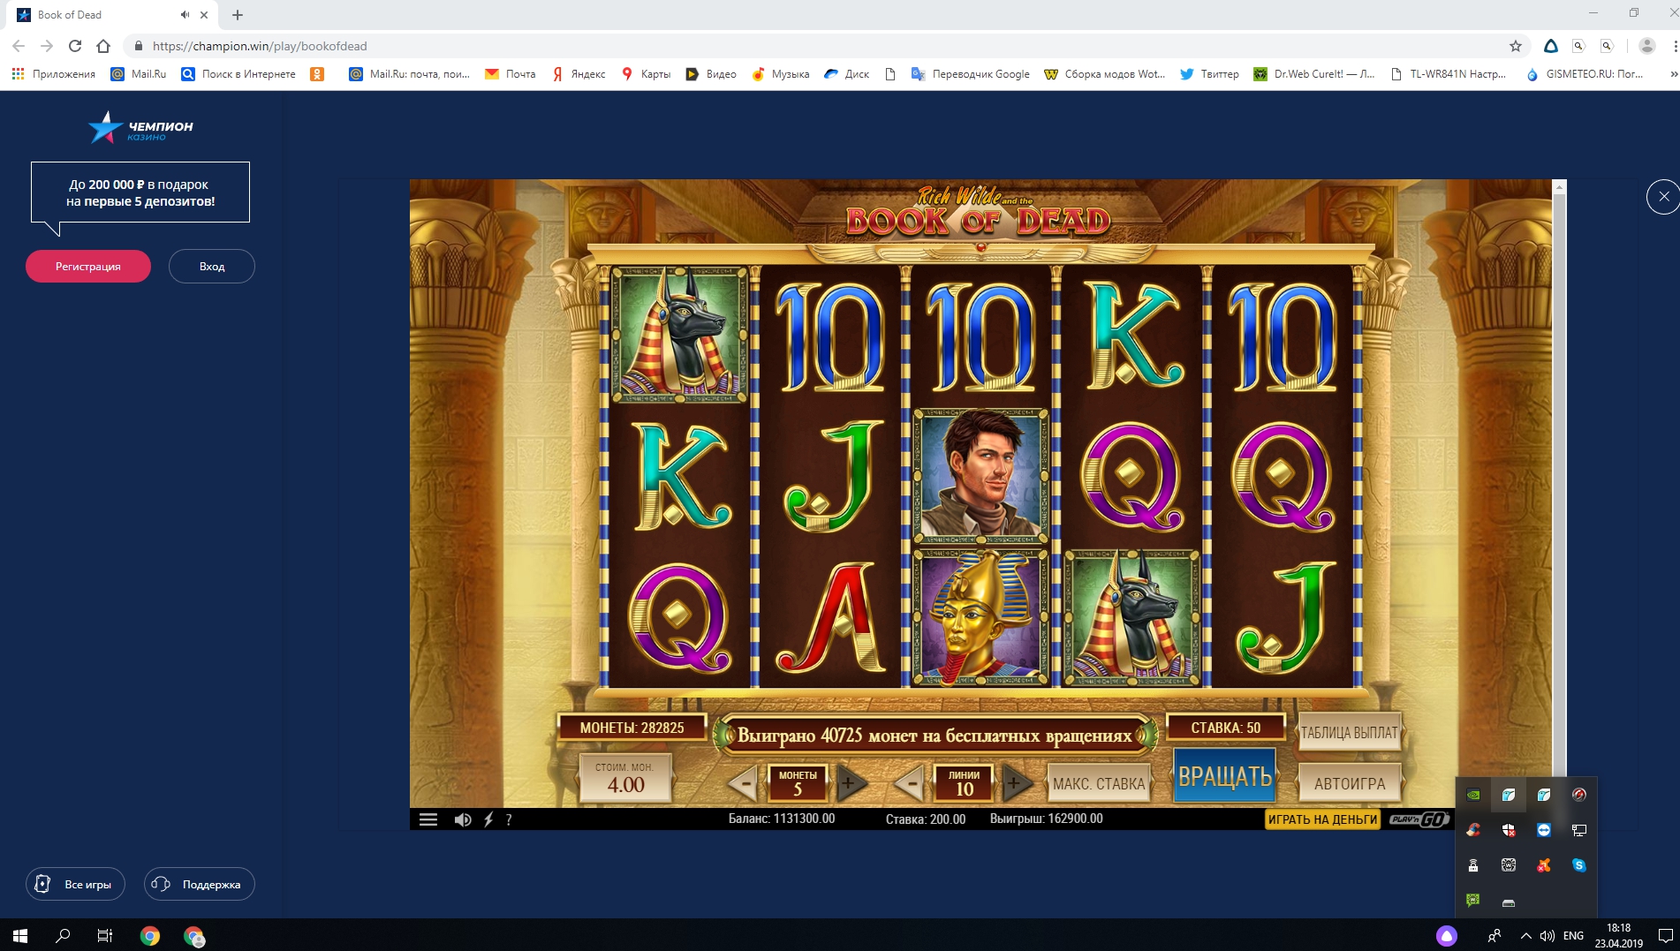The width and height of the screenshot is (1680, 951).
Task: Click the Rich Wilde explorer symbol
Action: (980, 475)
